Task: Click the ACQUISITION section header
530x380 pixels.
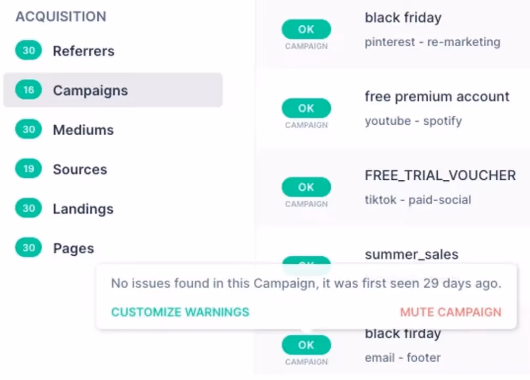Action: (60, 16)
